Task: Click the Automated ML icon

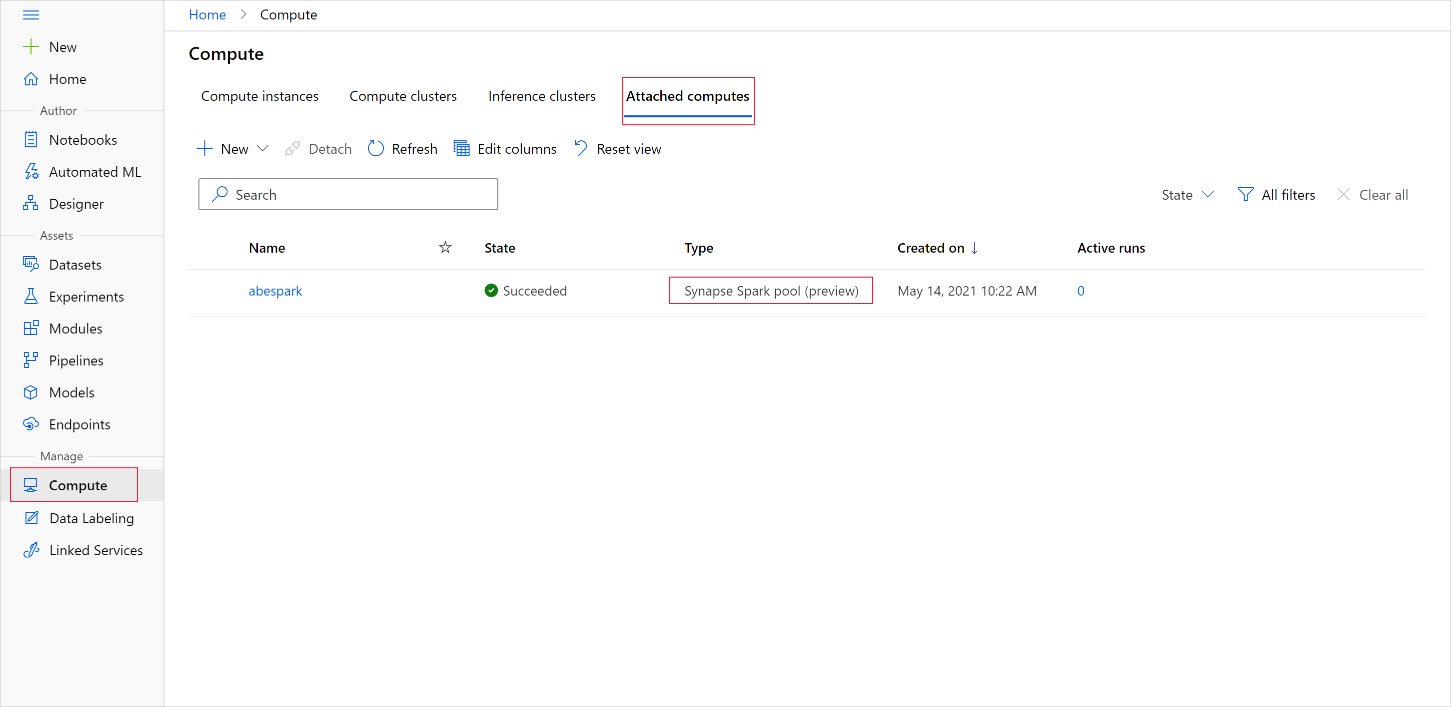Action: pyautogui.click(x=31, y=172)
